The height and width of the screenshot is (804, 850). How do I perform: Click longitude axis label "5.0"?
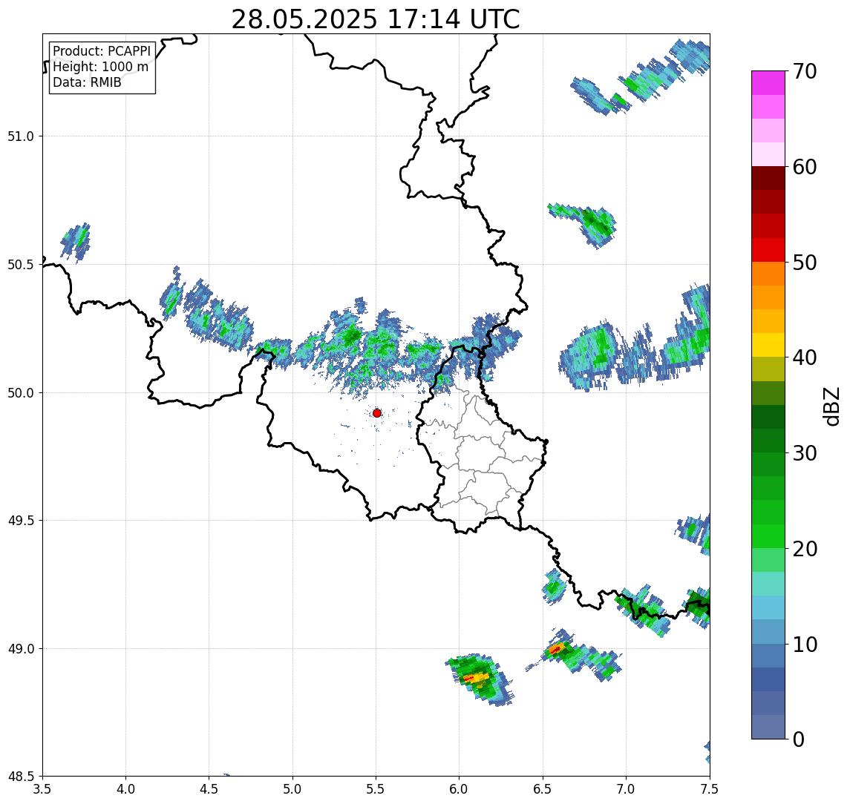coord(292,788)
